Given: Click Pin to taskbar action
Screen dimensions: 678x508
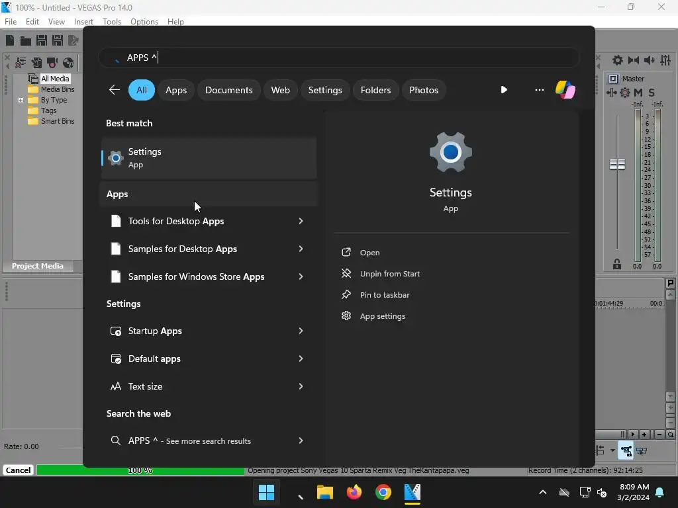Looking at the screenshot, I should (x=375, y=295).
